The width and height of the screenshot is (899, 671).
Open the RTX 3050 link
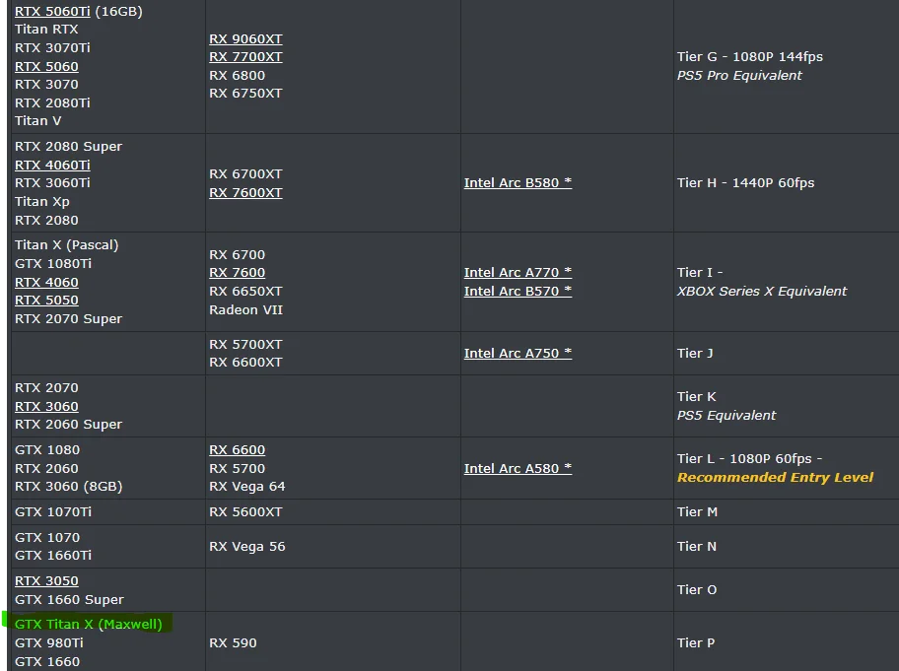(x=46, y=581)
